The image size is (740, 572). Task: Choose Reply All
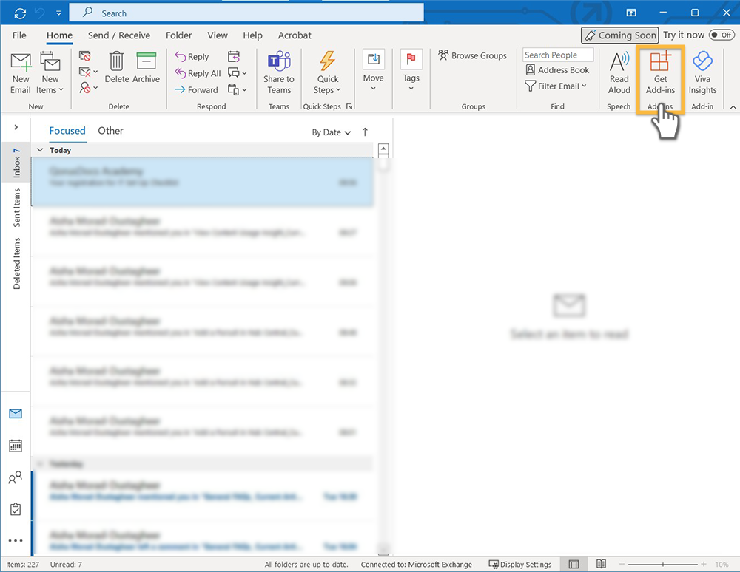point(198,73)
